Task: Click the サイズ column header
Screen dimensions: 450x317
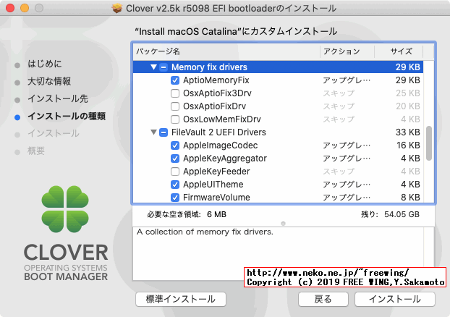Action: (x=399, y=51)
